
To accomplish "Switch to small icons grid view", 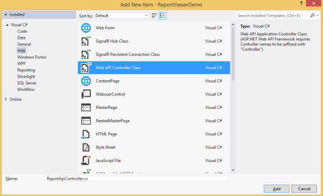I will 154,16.
